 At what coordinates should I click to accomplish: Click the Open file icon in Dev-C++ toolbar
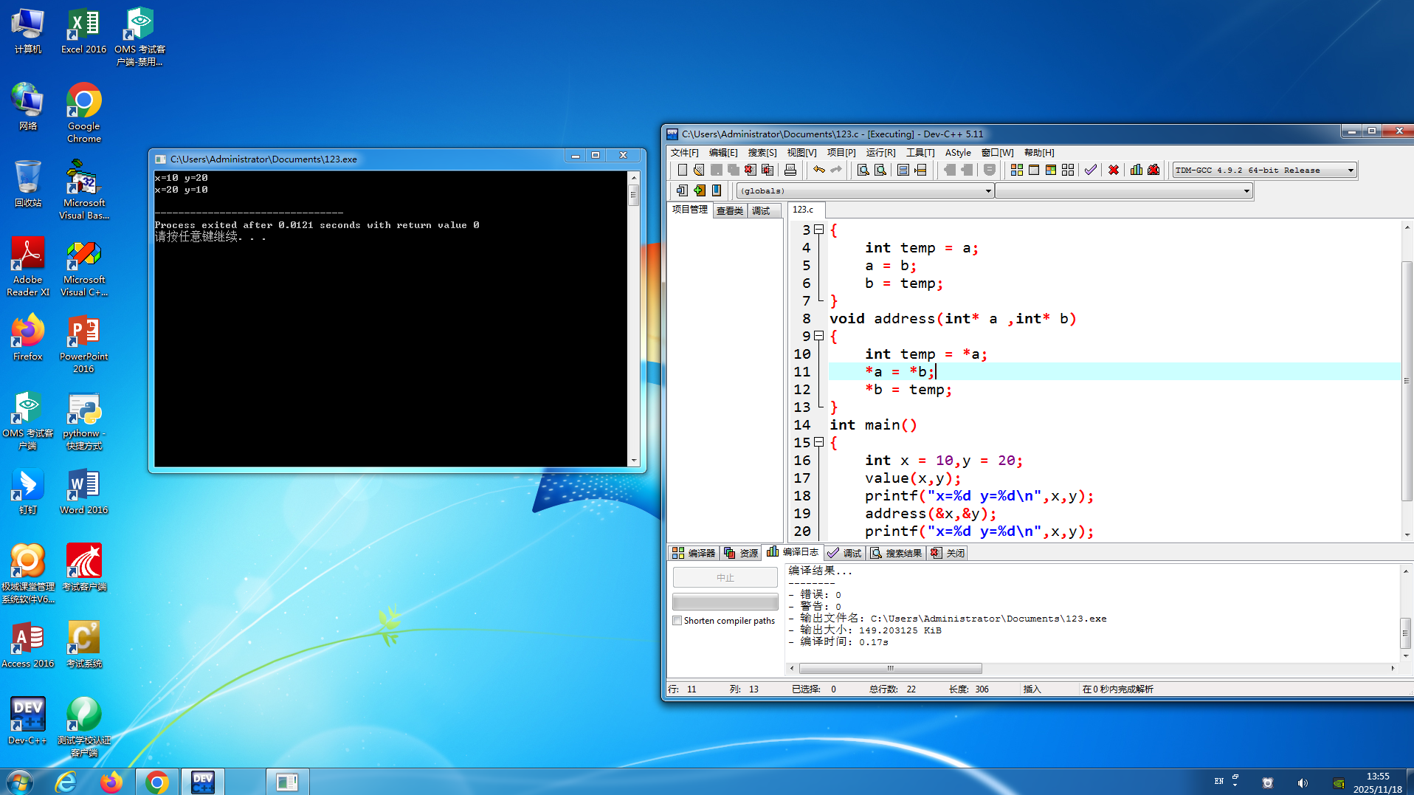pyautogui.click(x=699, y=171)
